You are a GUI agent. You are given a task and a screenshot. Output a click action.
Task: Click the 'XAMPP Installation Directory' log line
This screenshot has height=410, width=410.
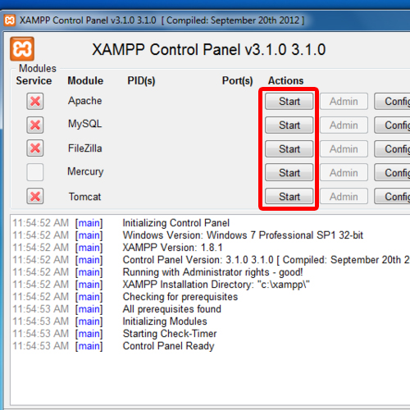(x=216, y=285)
